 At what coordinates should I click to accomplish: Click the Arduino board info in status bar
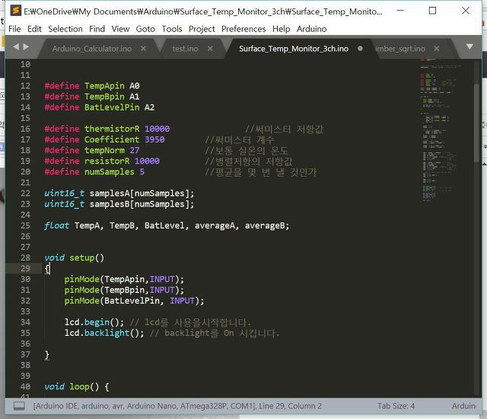pyautogui.click(x=177, y=406)
